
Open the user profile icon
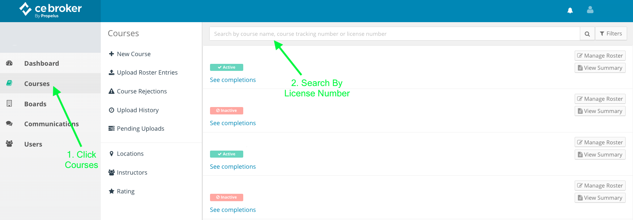click(x=590, y=10)
